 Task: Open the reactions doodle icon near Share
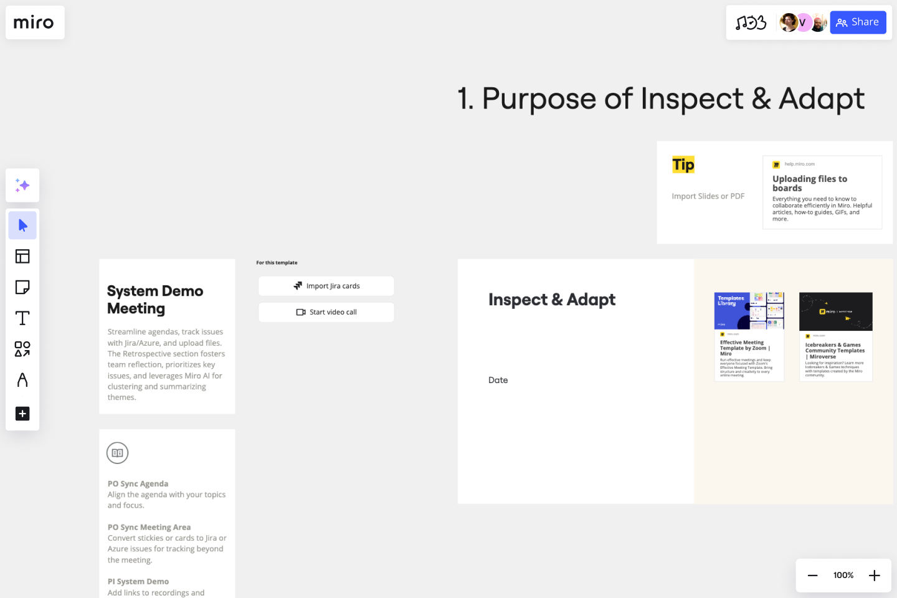(x=752, y=22)
